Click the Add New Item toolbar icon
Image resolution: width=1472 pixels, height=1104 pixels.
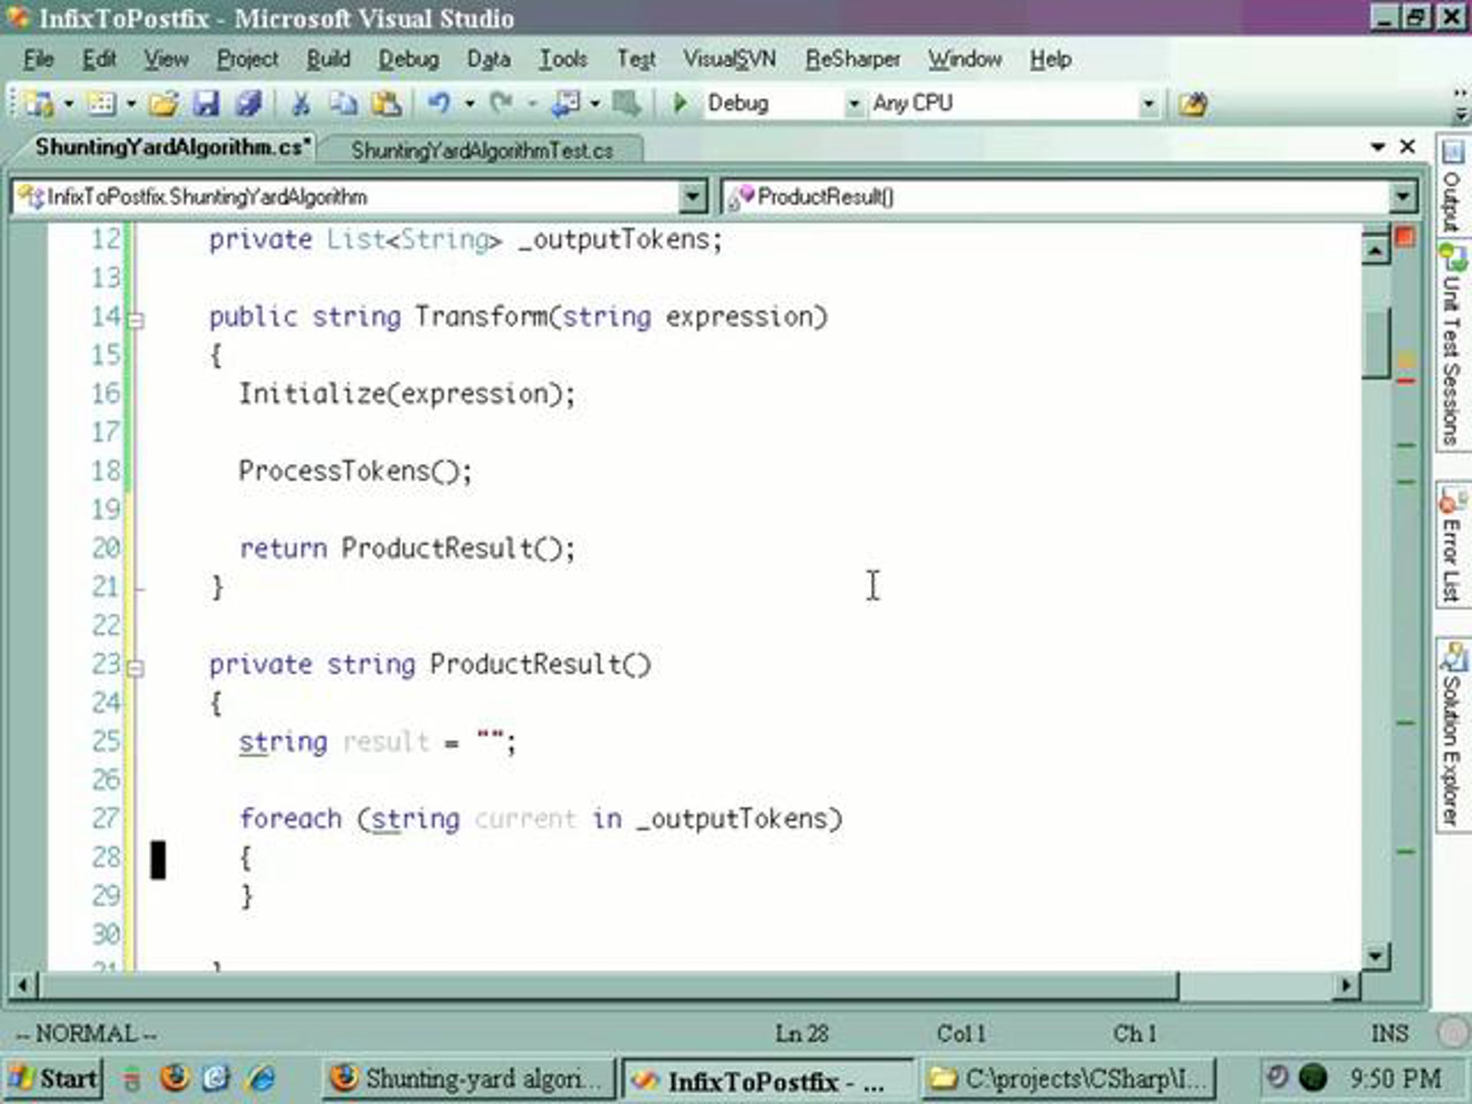tap(102, 104)
